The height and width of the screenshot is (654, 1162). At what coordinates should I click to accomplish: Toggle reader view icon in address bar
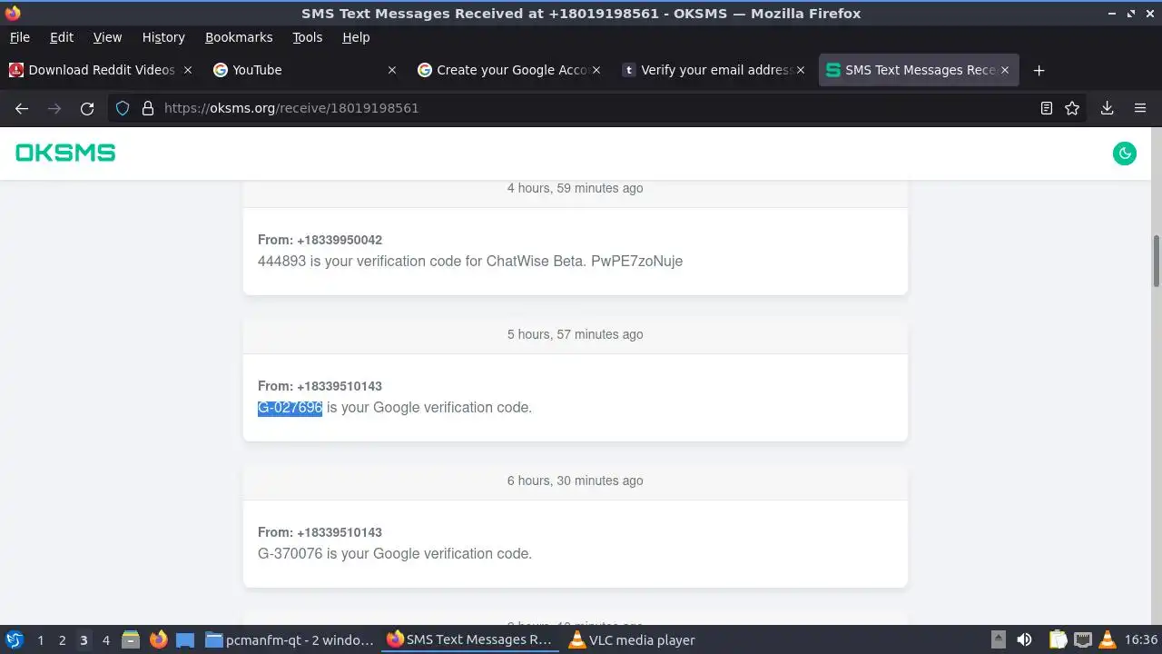click(x=1047, y=108)
